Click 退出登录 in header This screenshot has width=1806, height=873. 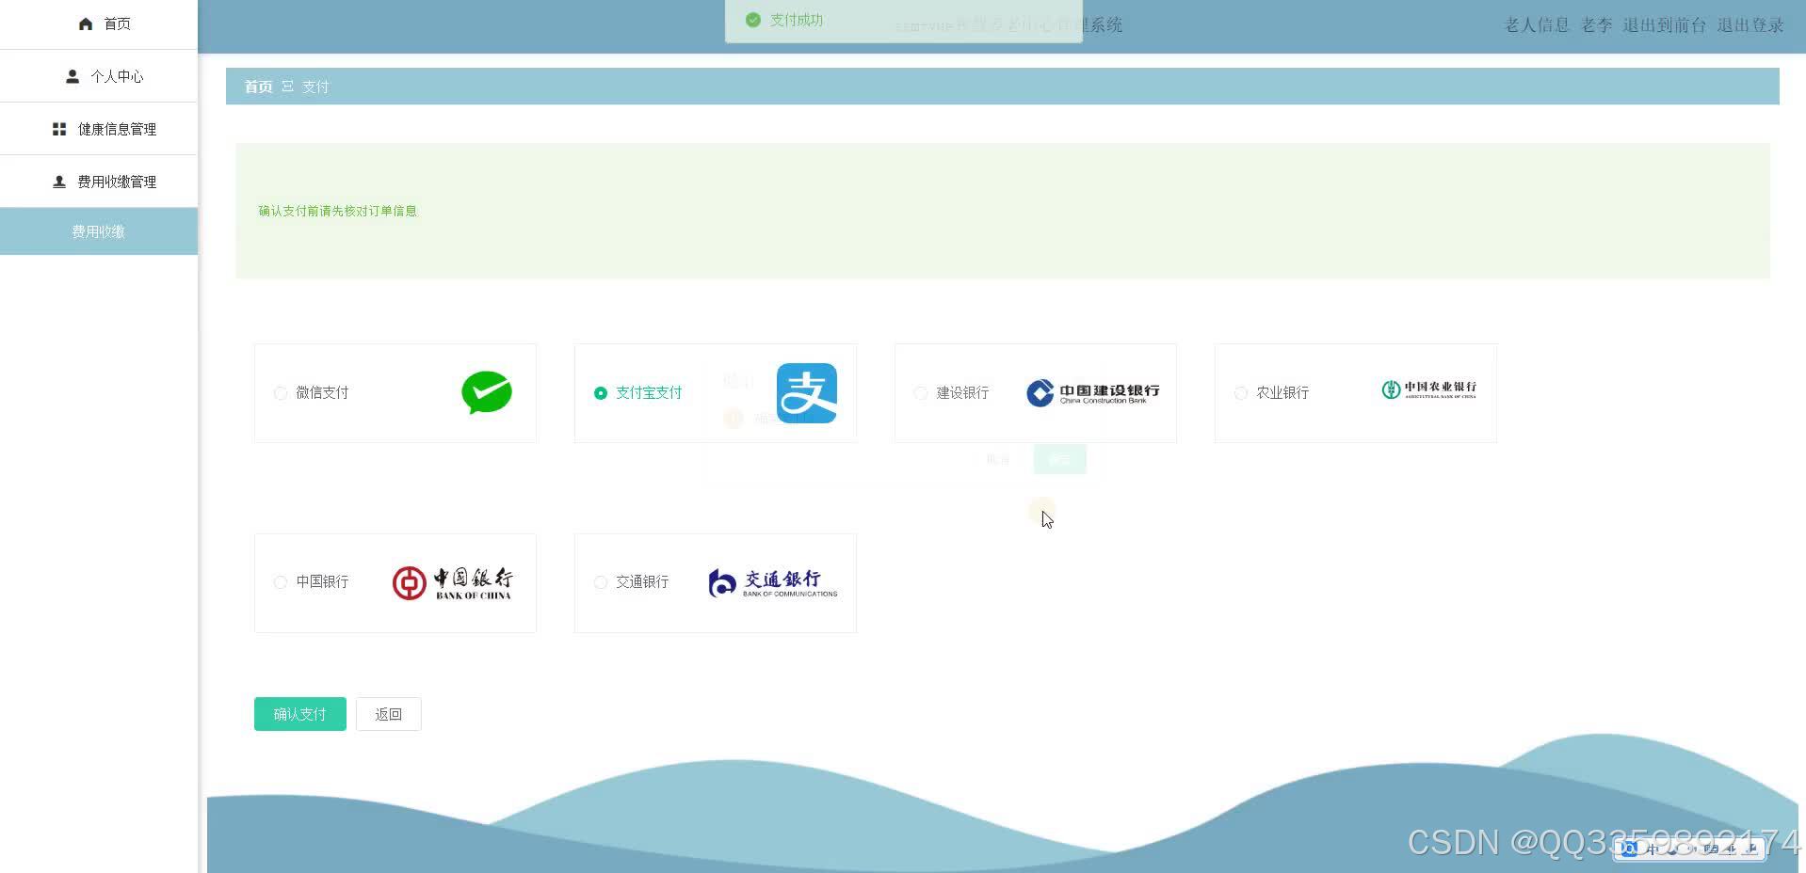pyautogui.click(x=1750, y=25)
